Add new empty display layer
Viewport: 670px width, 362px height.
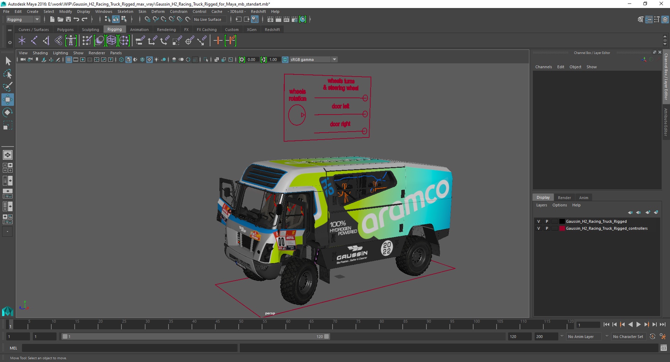[648, 212]
